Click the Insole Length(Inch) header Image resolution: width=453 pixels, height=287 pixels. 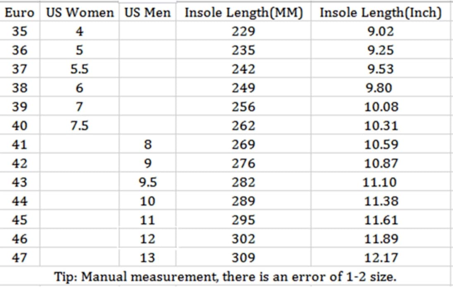point(381,13)
